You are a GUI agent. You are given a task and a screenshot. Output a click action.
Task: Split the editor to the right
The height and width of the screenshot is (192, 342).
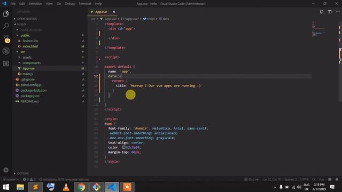[330, 12]
